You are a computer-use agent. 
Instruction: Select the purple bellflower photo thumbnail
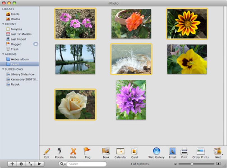click(131, 100)
